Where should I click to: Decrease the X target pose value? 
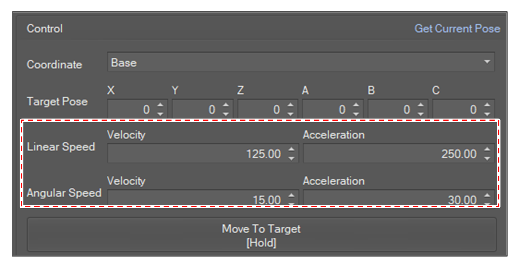point(160,114)
